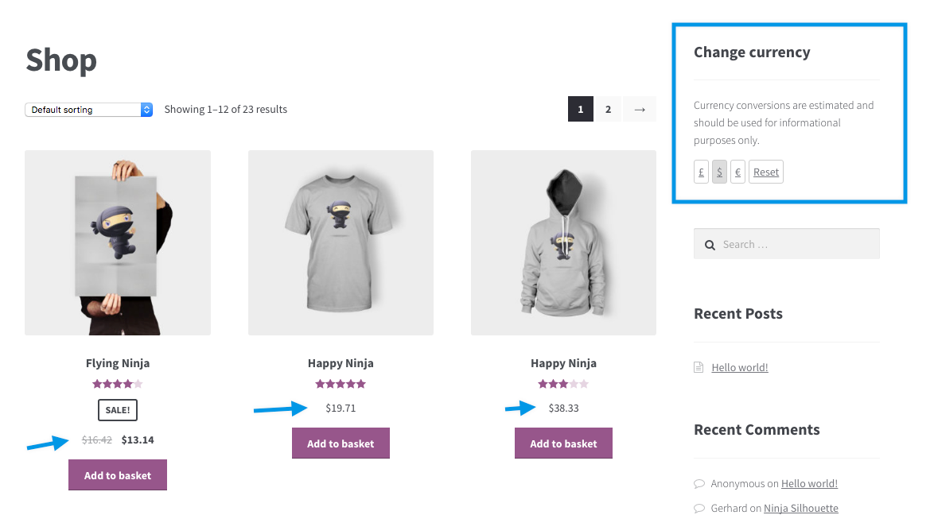This screenshot has width=934, height=515.
Task: Switch currency to pound sterling
Action: 701,172
